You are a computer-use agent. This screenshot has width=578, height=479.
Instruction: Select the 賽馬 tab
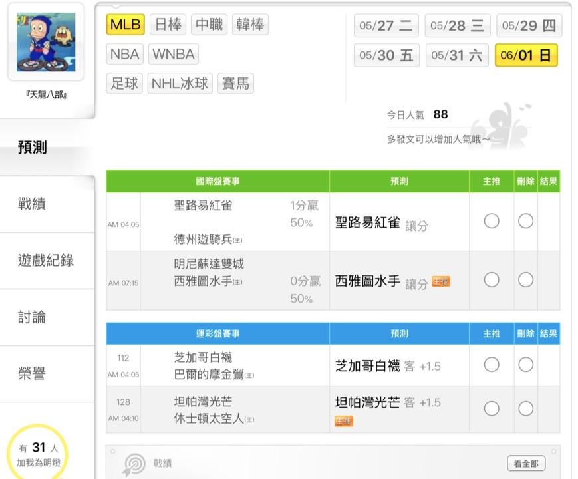point(235,83)
